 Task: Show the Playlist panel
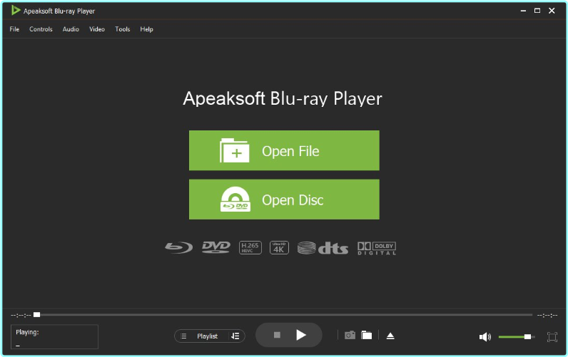(207, 336)
